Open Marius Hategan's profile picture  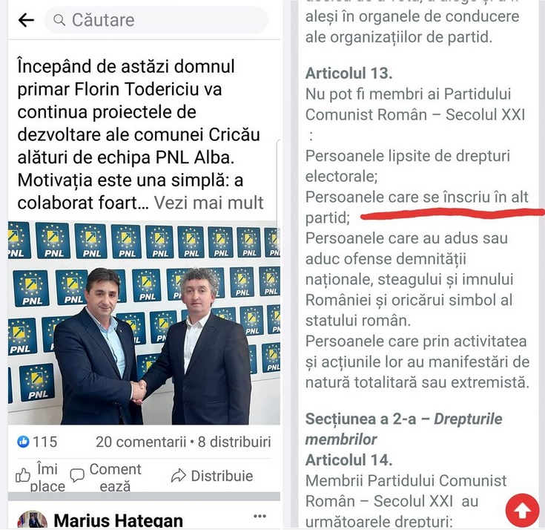(33, 520)
